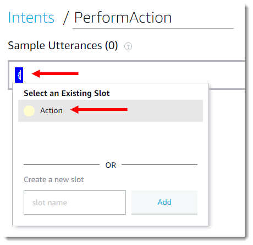Click red arrow pointing at curly brace
This screenshot has height=245, width=253.
[x=55, y=73]
